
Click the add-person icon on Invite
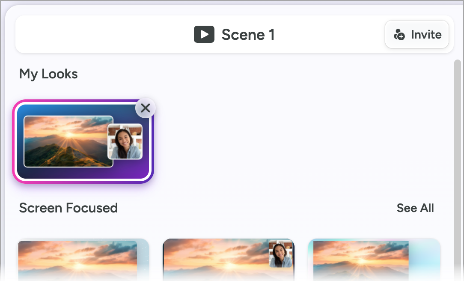pos(399,35)
